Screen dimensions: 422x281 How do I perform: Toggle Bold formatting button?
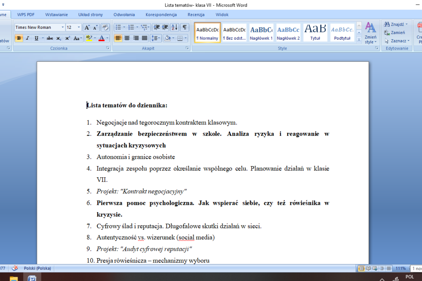click(x=19, y=38)
